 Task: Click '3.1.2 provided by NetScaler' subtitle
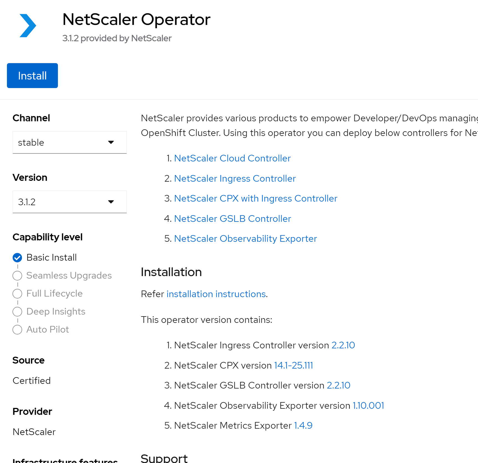point(117,38)
